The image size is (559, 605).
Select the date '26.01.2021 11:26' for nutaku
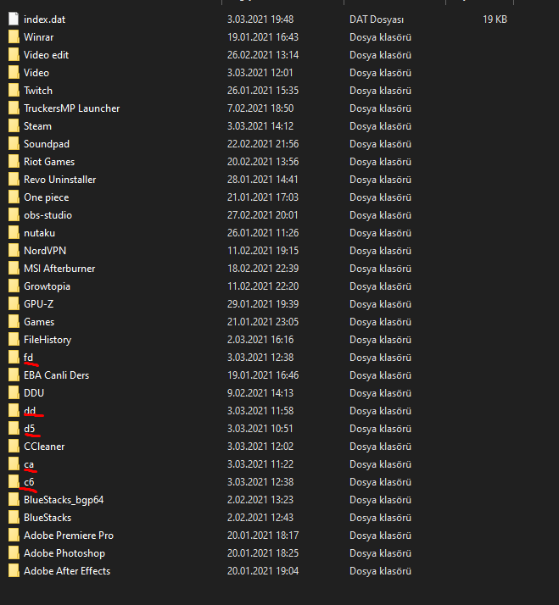point(263,233)
